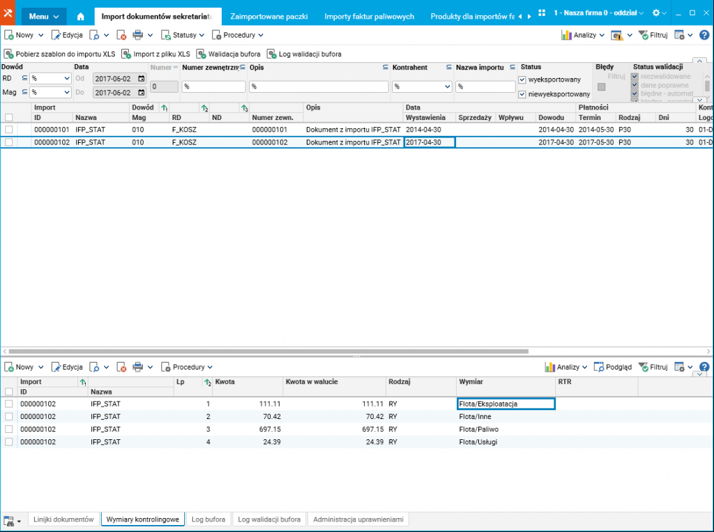Open the top toolbar Nowy dropdown
Screen dimensions: 714x532
pos(40,35)
